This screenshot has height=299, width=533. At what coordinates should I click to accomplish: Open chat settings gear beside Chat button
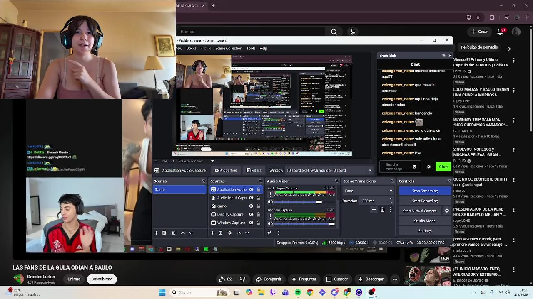pos(428,167)
